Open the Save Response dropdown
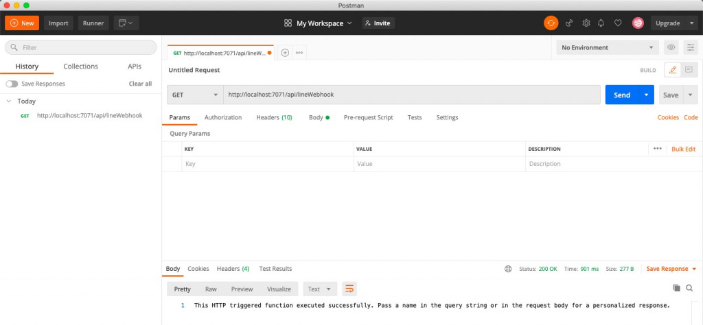This screenshot has width=703, height=325. 671,269
